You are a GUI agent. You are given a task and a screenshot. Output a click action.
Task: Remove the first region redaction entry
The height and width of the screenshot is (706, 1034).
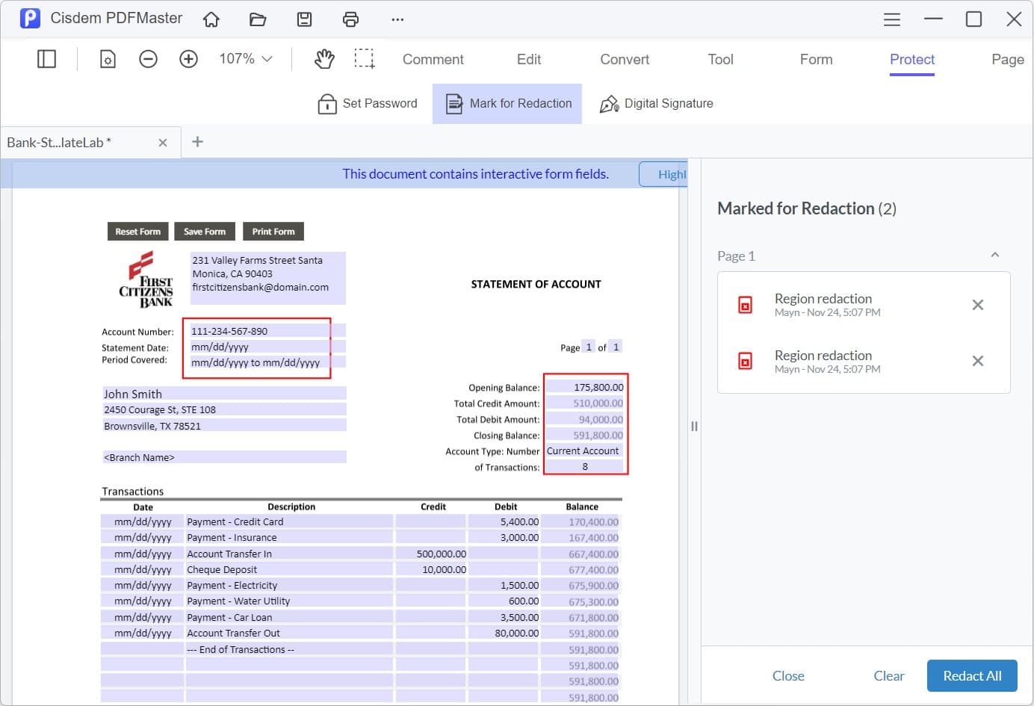[978, 305]
